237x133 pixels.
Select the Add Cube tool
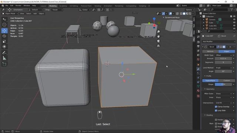click(x=4, y=64)
